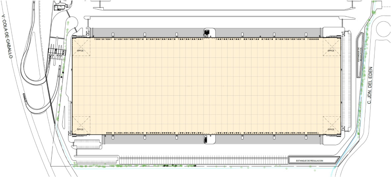Screen dimensions: 391x177
Task: Click the C. JDN. DEL EDEN street label
Action: pyautogui.click(x=370, y=85)
